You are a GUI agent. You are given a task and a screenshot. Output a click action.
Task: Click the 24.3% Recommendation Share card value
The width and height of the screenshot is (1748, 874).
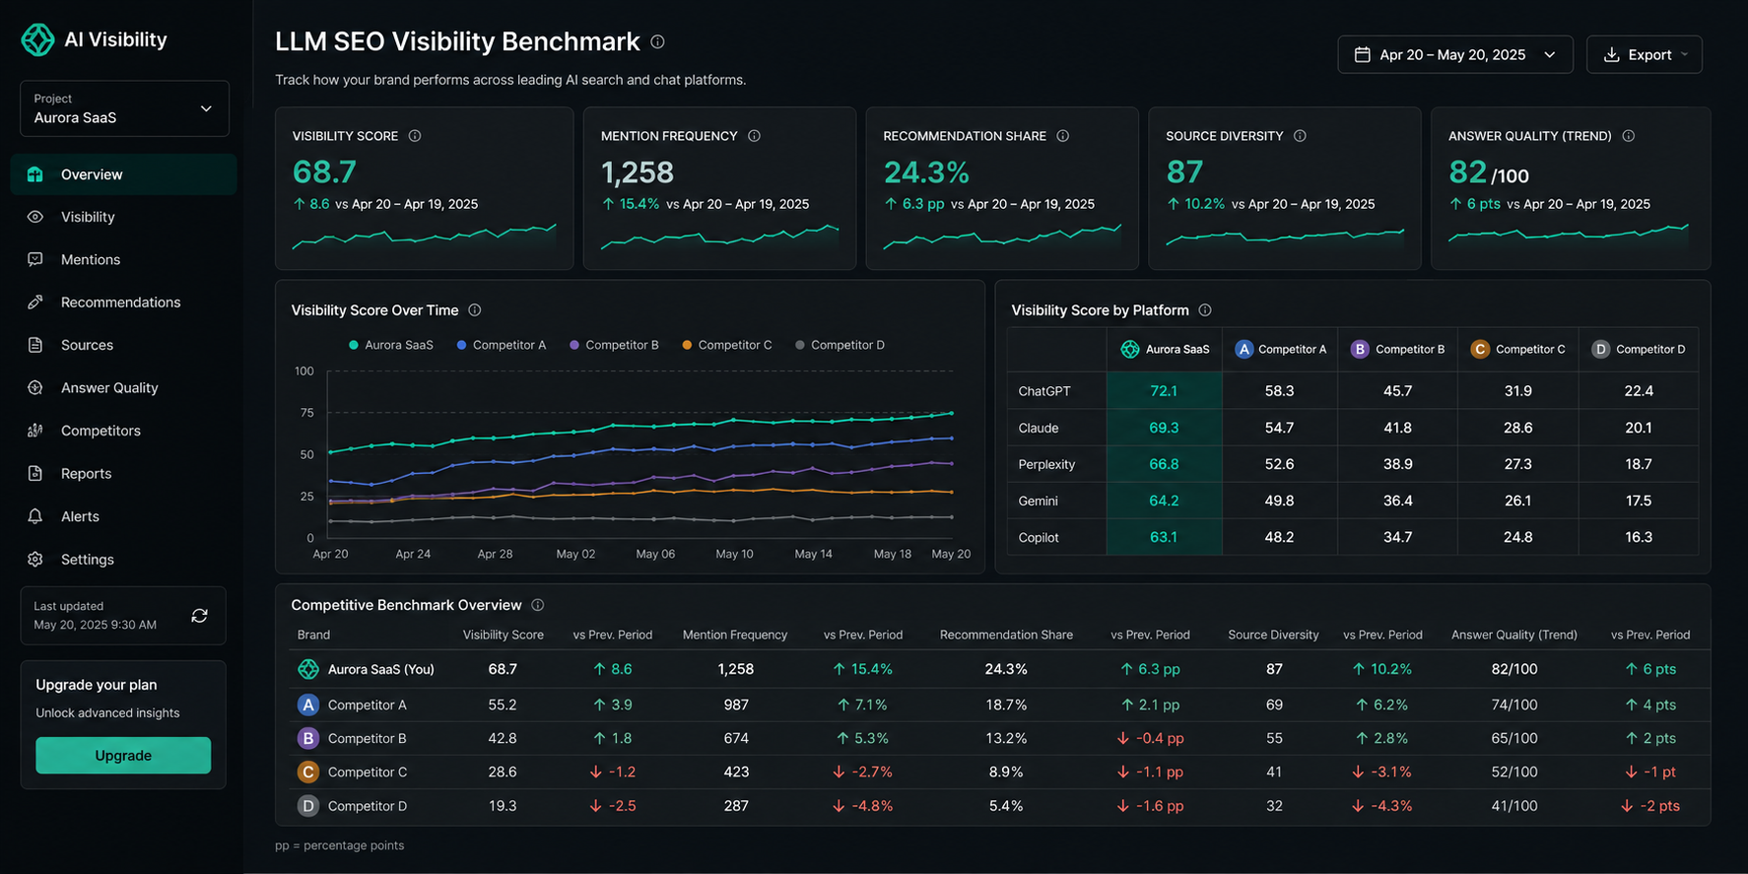926,172
